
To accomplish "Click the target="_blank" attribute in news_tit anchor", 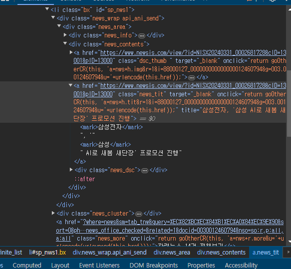I will coord(192,94).
